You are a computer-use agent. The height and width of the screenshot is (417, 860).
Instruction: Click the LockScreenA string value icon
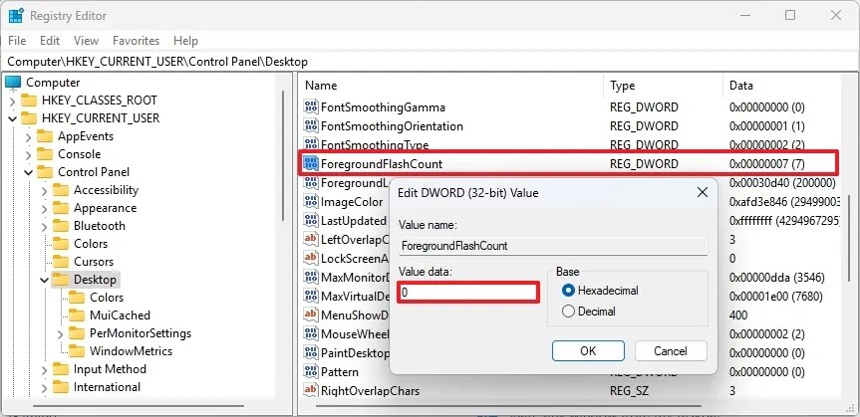pos(311,258)
